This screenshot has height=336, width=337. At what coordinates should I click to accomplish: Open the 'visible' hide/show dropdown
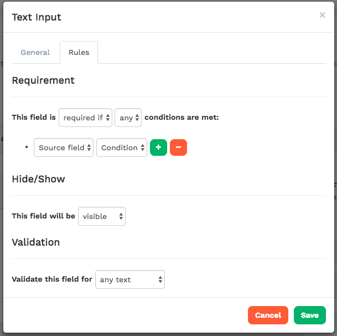(x=102, y=216)
